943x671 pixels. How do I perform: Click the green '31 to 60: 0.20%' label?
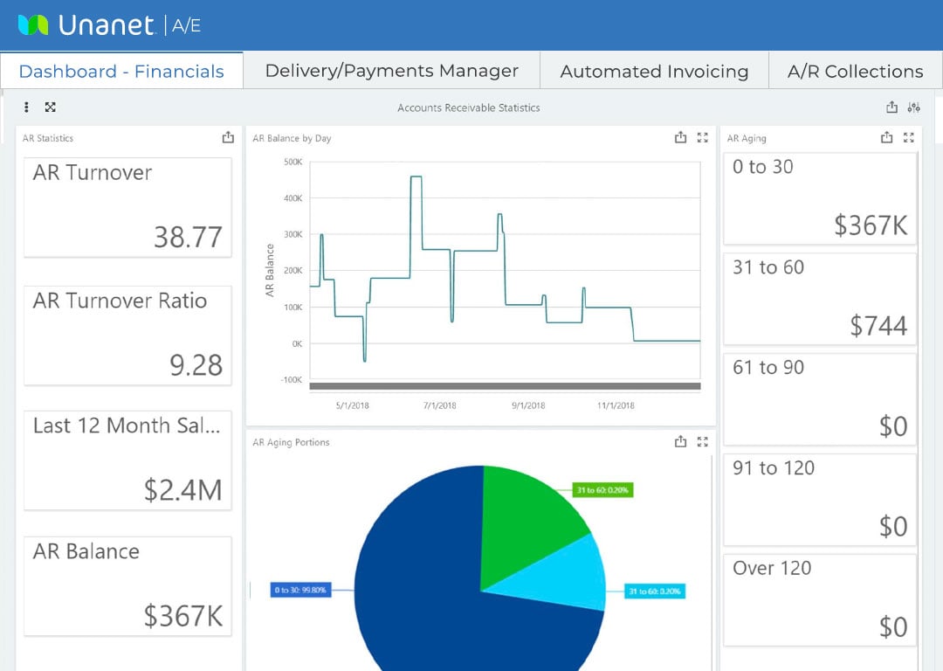602,490
